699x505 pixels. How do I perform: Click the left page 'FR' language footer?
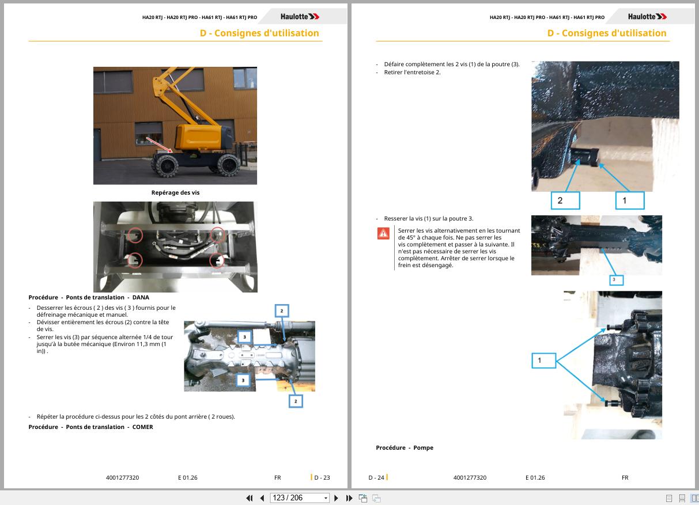click(x=278, y=477)
